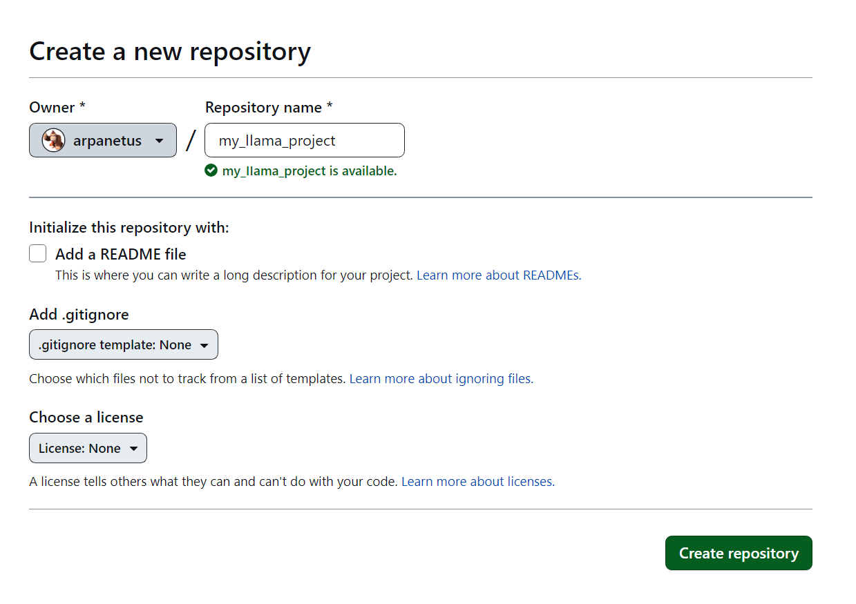The height and width of the screenshot is (604, 856).
Task: Click the Create a new repository heading
Action: tap(170, 52)
